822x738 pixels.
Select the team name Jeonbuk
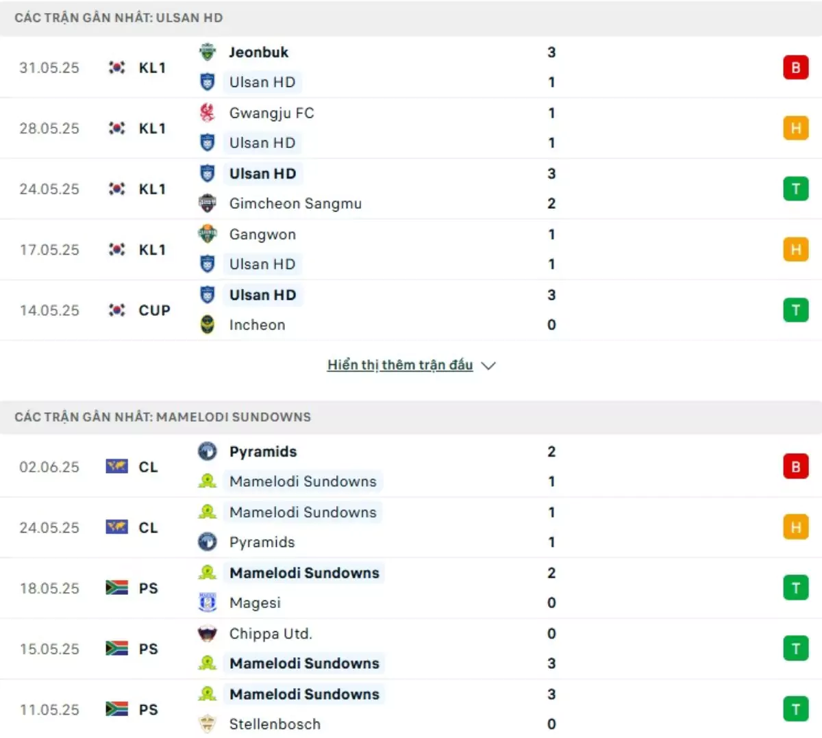point(259,52)
